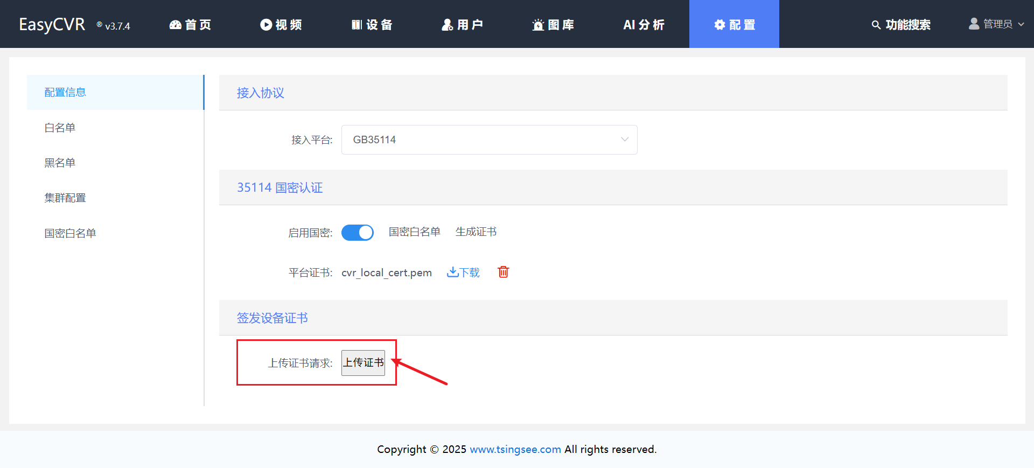Open the 图库 gallery section
The height and width of the screenshot is (468, 1034).
[553, 25]
